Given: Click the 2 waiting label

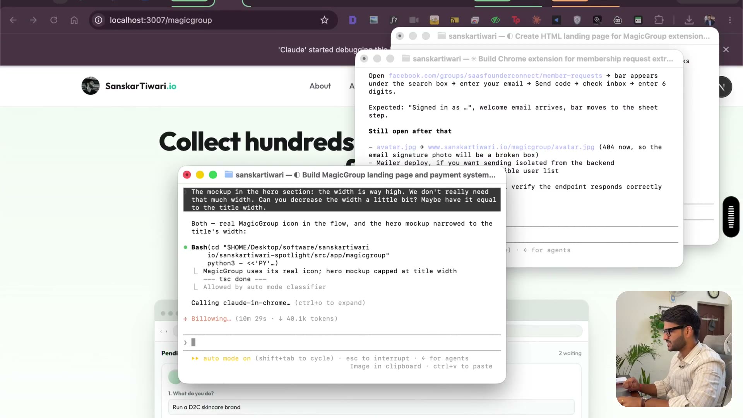Looking at the screenshot, I should tap(570, 353).
